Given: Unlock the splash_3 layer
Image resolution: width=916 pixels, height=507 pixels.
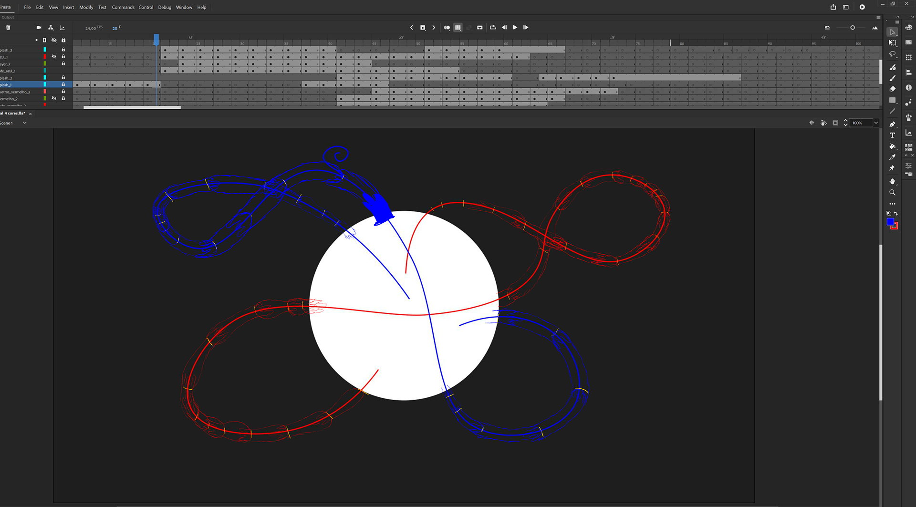Looking at the screenshot, I should pyautogui.click(x=63, y=50).
